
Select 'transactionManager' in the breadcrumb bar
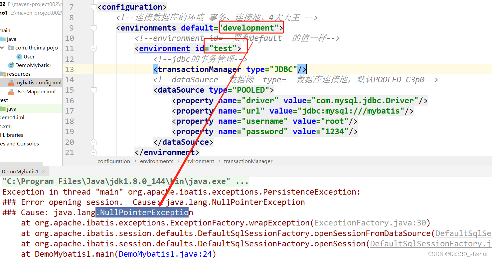[x=248, y=161]
